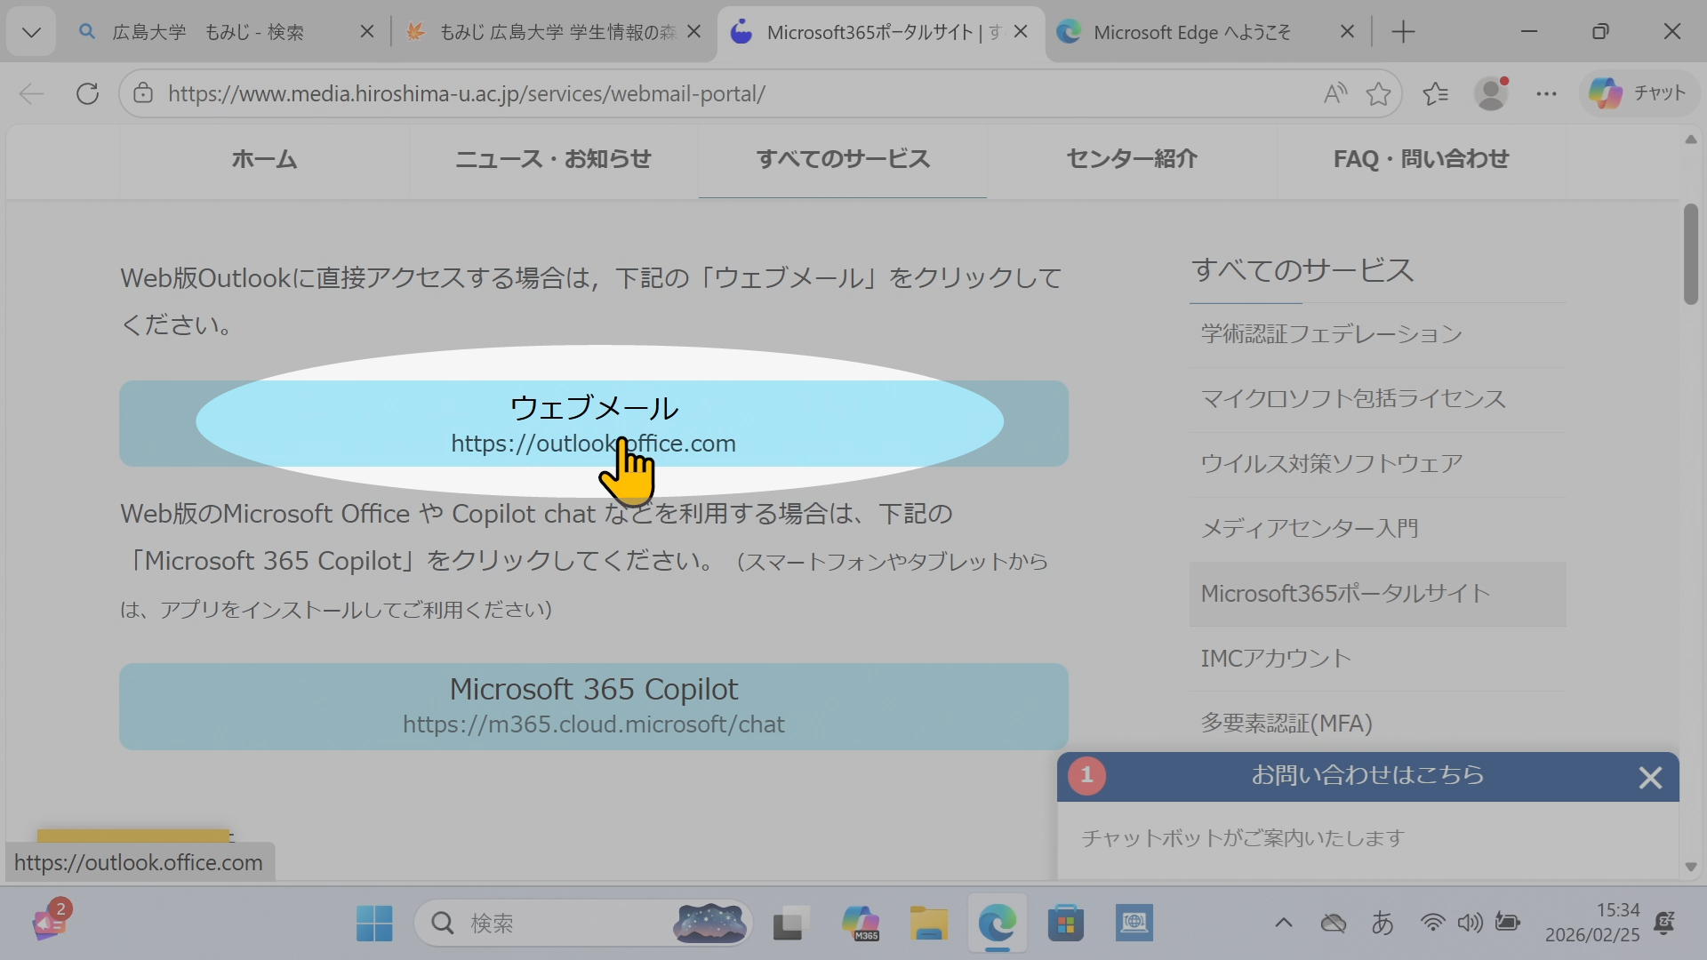Reload the page with the refresh icon
Screen dimensions: 1707x960
pos(87,93)
